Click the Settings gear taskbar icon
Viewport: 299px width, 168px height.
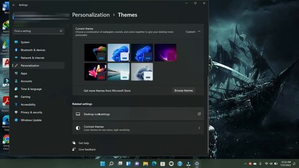(197, 164)
